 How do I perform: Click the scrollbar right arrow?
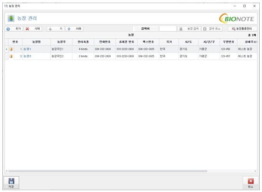coord(255,171)
